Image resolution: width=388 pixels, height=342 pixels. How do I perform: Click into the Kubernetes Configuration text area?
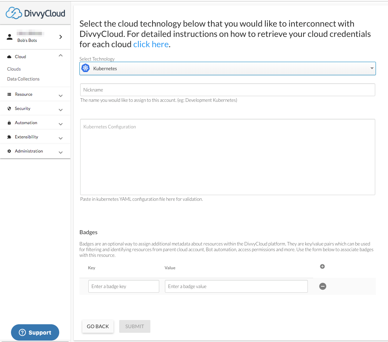227,157
